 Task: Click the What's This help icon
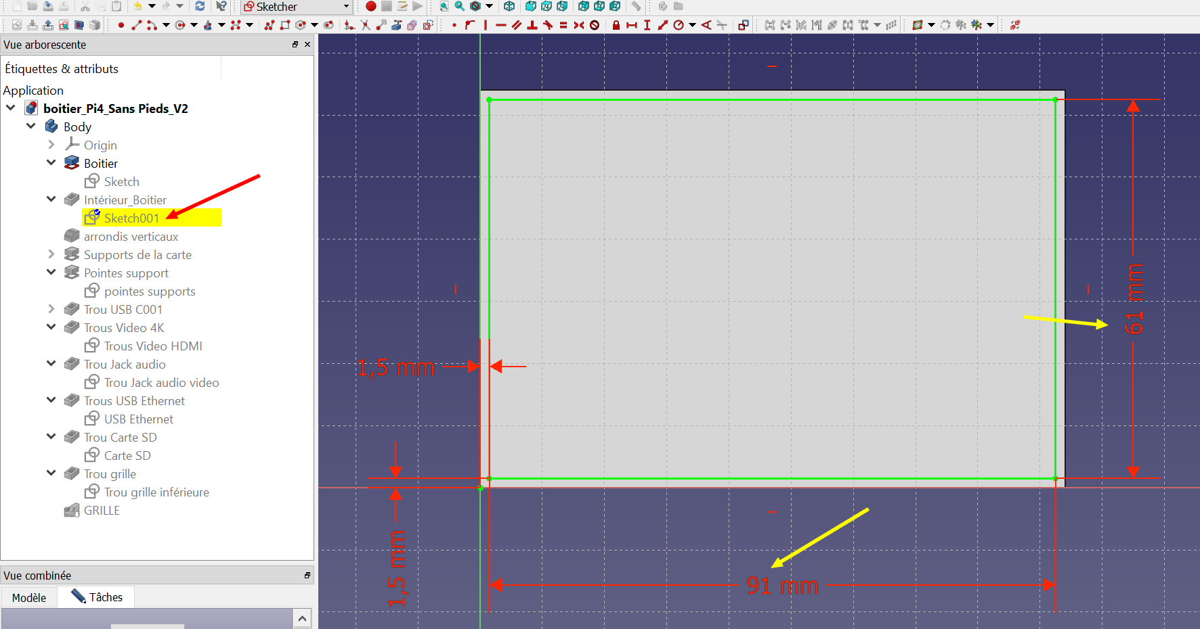221,6
